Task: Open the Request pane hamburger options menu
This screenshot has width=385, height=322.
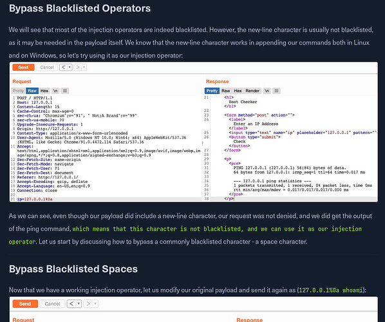Action: tap(65, 91)
